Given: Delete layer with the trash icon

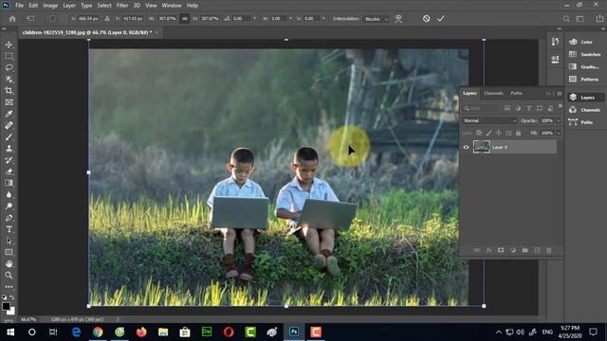Looking at the screenshot, I should 549,250.
